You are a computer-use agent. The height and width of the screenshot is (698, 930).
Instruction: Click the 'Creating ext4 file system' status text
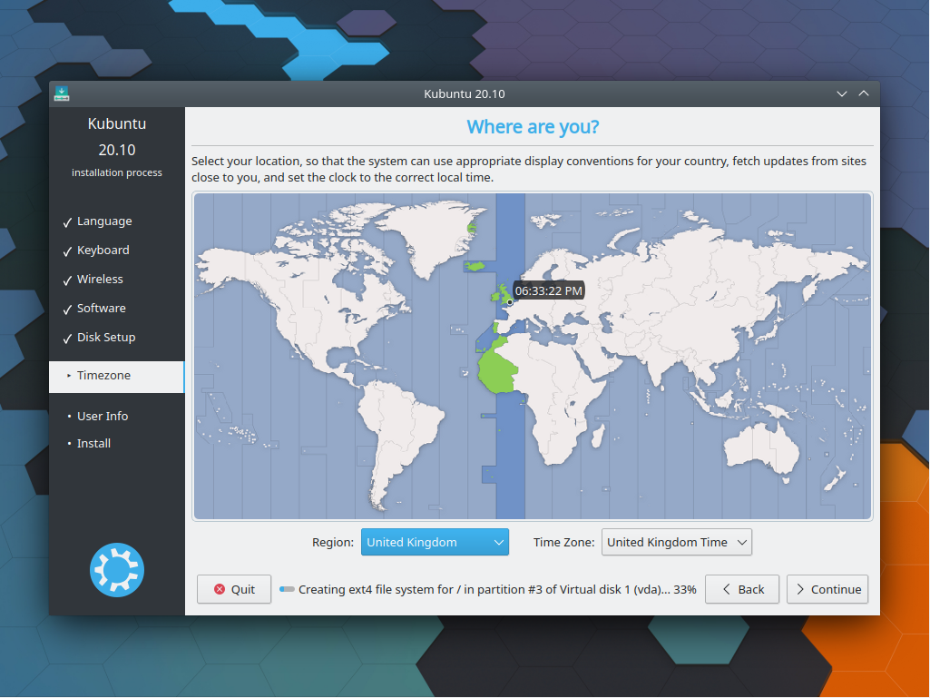497,589
